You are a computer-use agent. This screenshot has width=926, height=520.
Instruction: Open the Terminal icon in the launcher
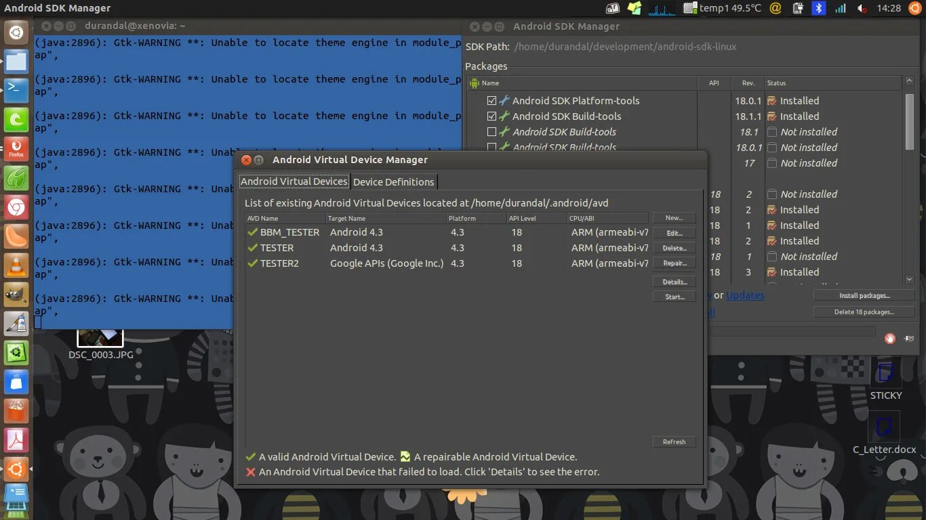click(x=16, y=90)
